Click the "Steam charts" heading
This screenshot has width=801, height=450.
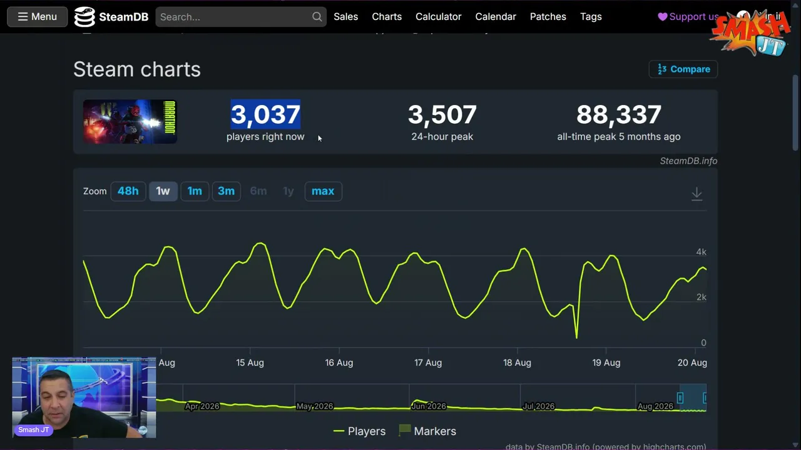(137, 69)
